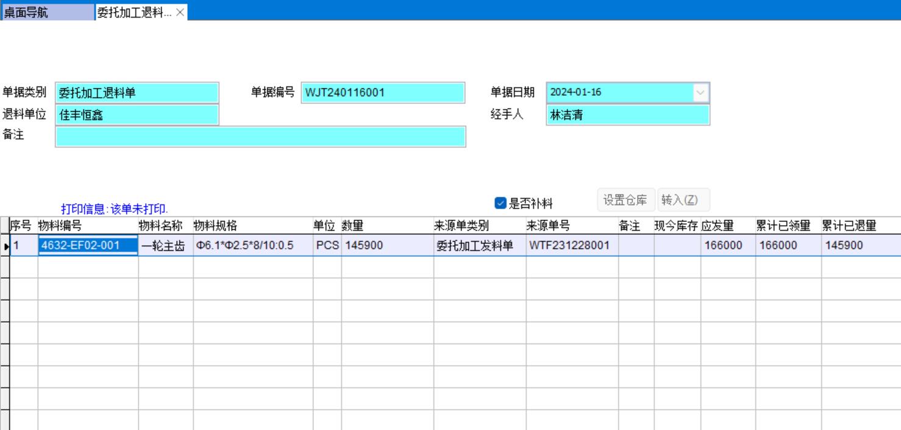The image size is (901, 430).
Task: Click the 单据类别 field
Action: coord(137,93)
